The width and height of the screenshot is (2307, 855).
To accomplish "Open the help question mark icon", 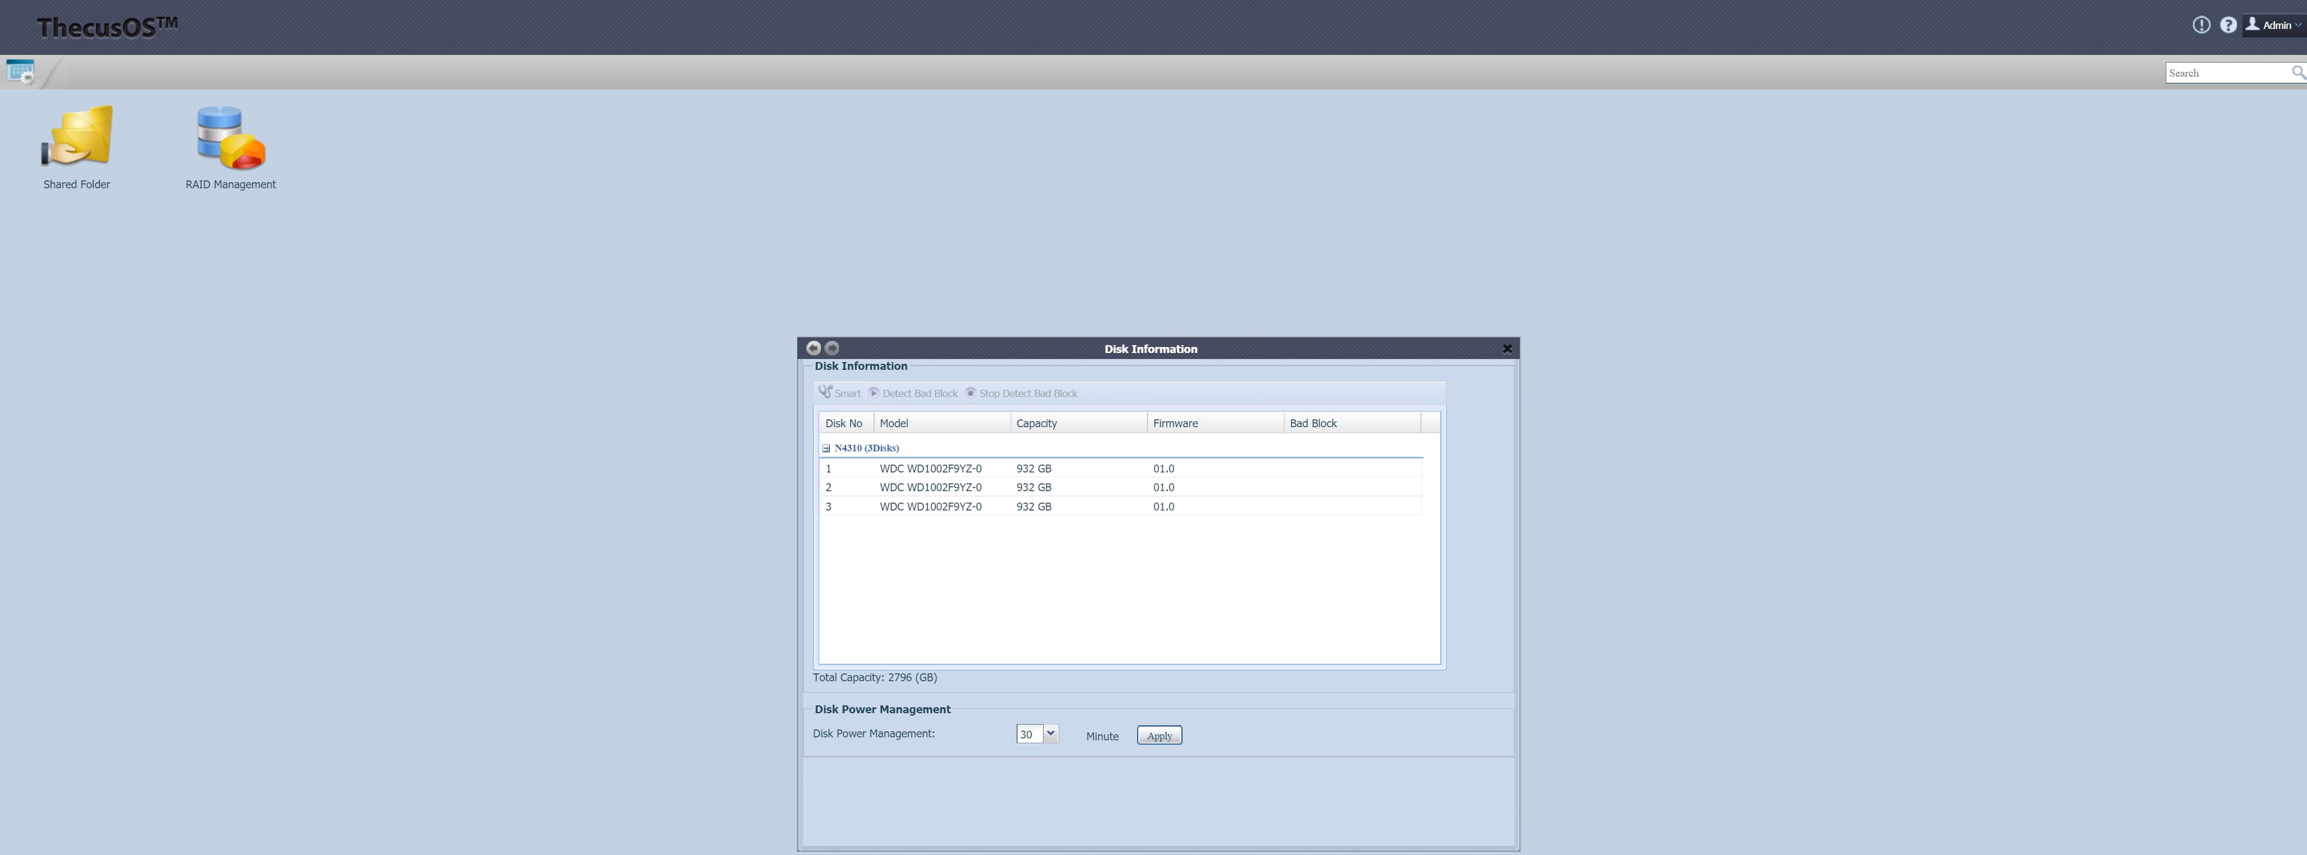I will click(2228, 25).
